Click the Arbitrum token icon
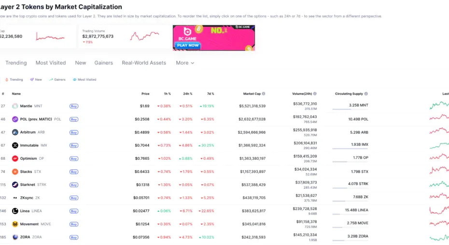This screenshot has height=245, width=449. pyautogui.click(x=15, y=132)
